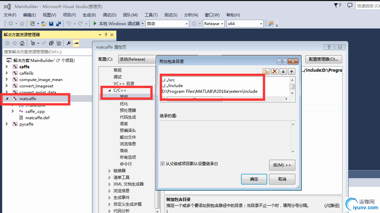Click the redo toolbar icon
The image size is (380, 213).
(80, 23)
